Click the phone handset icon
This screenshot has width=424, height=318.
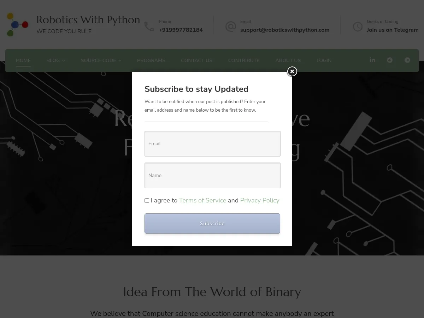pos(149,26)
